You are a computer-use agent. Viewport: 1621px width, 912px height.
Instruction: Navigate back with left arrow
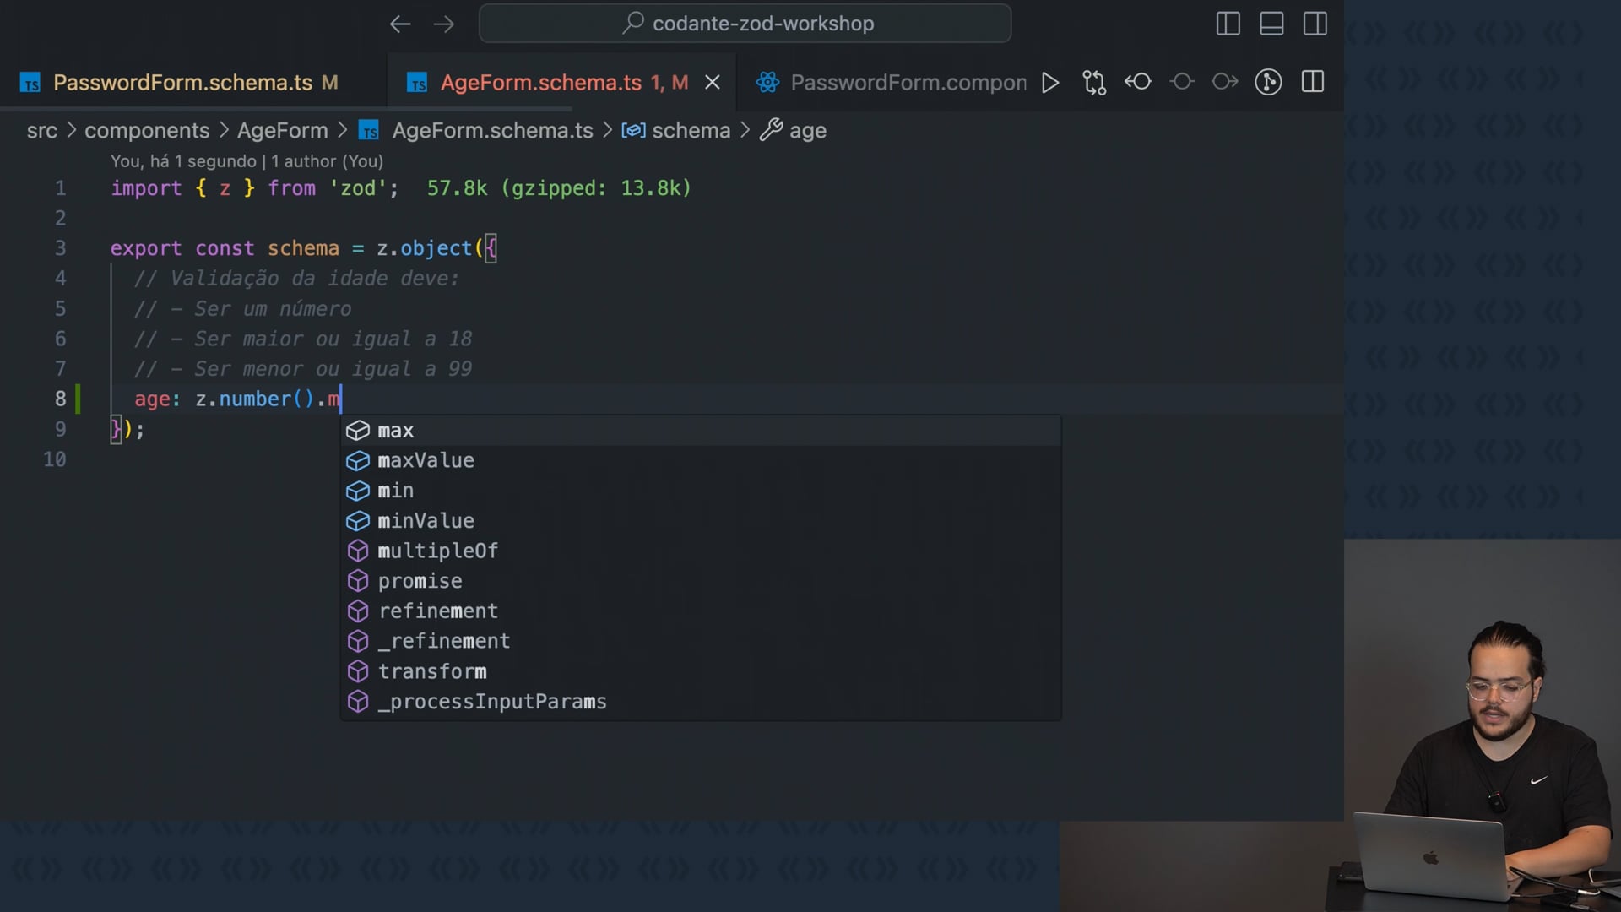[400, 24]
